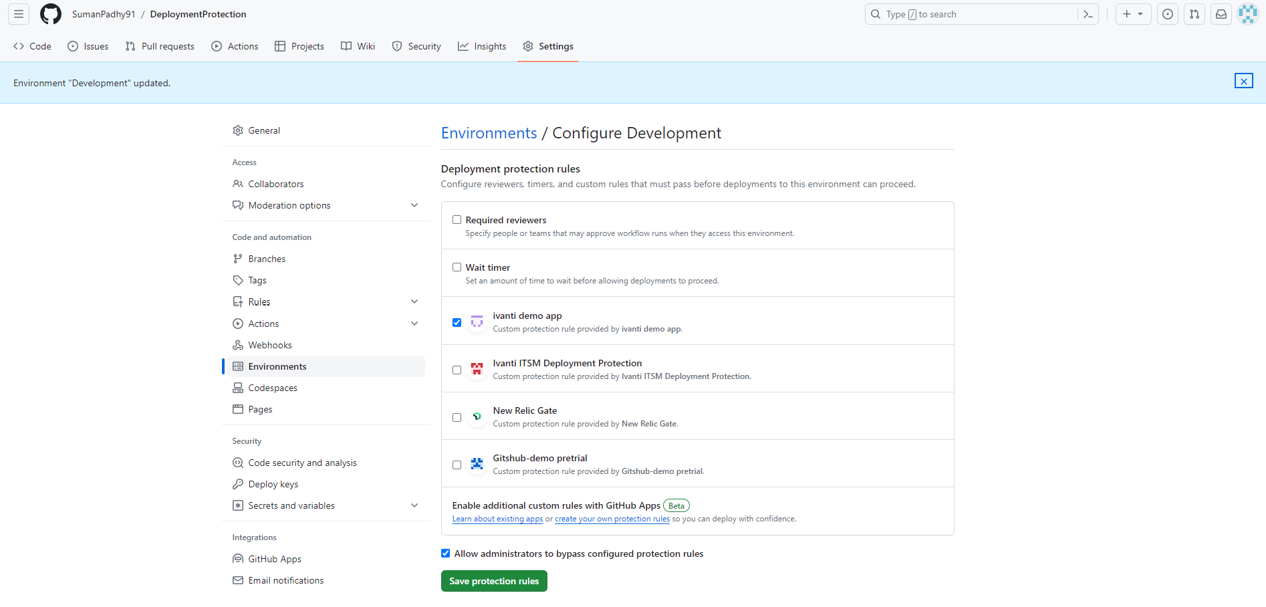Screen dimensions: 1266x607
Task: Dismiss the Environment updated banner
Action: tap(1243, 81)
